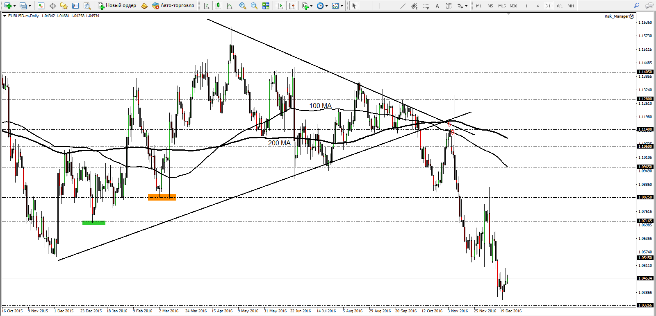Click the 1.14050 price level label
Image resolution: width=656 pixels, height=316 pixels.
point(645,72)
